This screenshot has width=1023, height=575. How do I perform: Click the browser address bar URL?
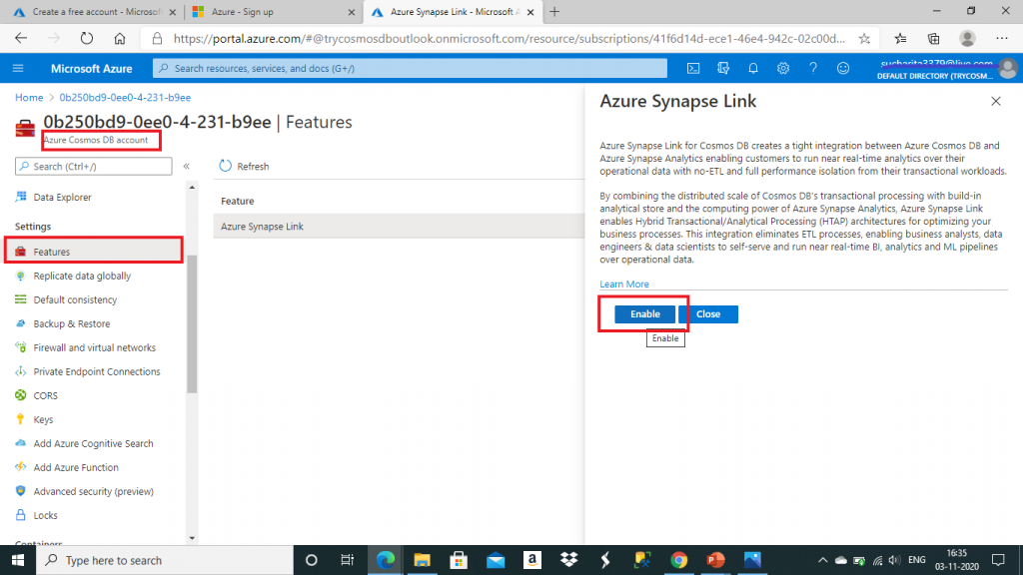[x=509, y=39]
